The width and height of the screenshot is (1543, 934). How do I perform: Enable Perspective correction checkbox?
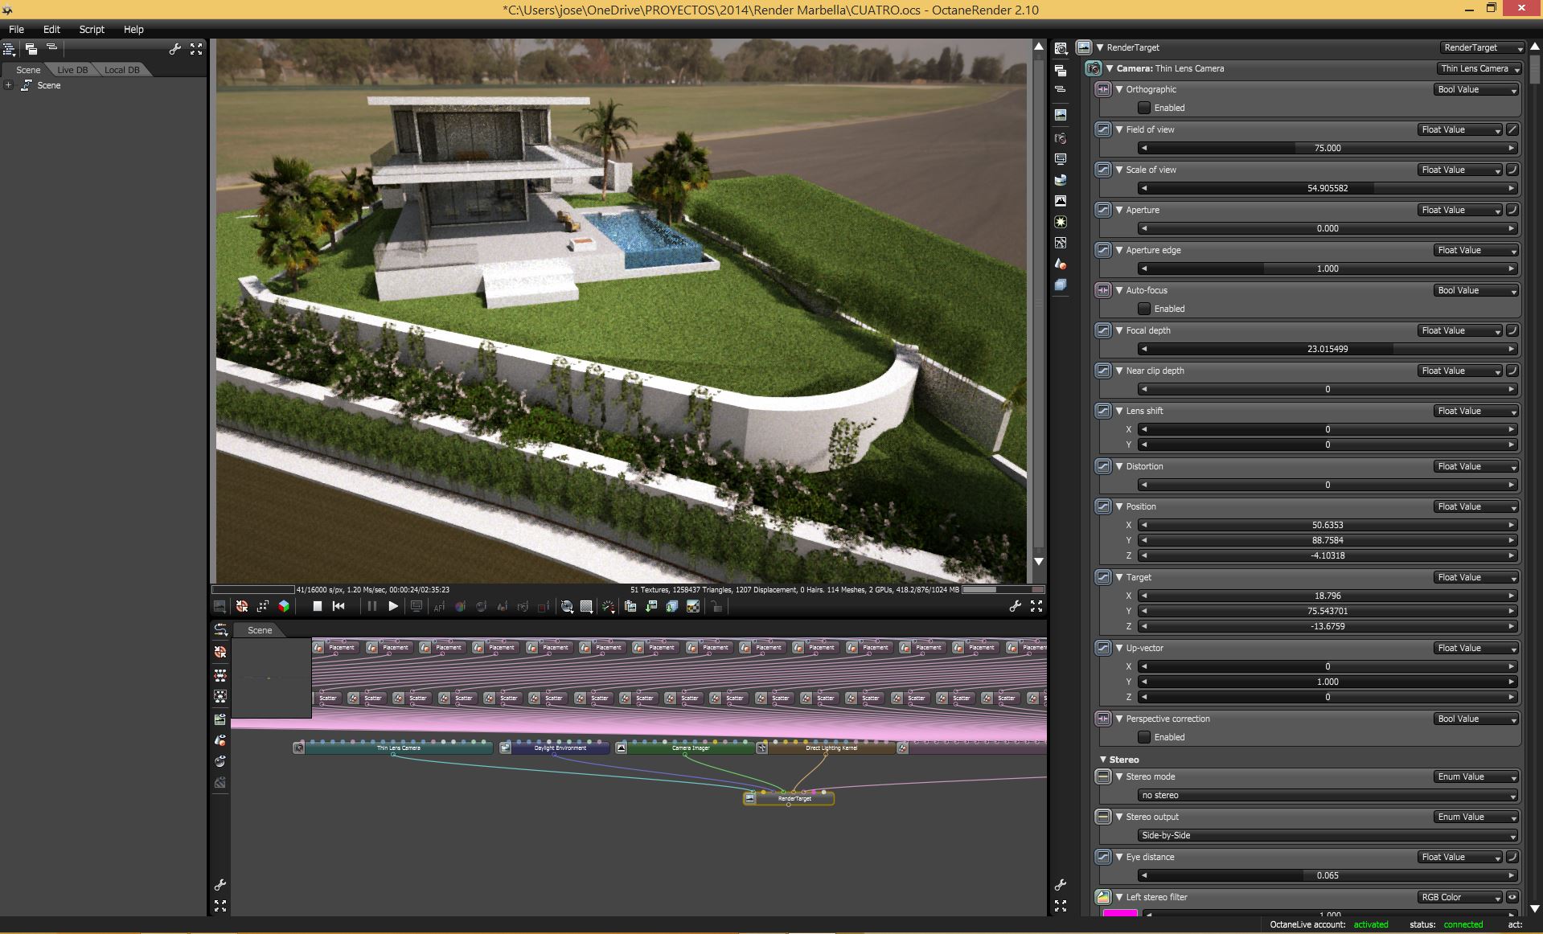(1144, 737)
